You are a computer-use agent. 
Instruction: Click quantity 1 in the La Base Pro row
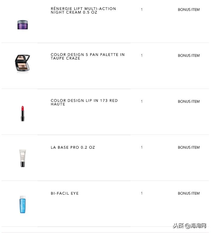point(142,147)
